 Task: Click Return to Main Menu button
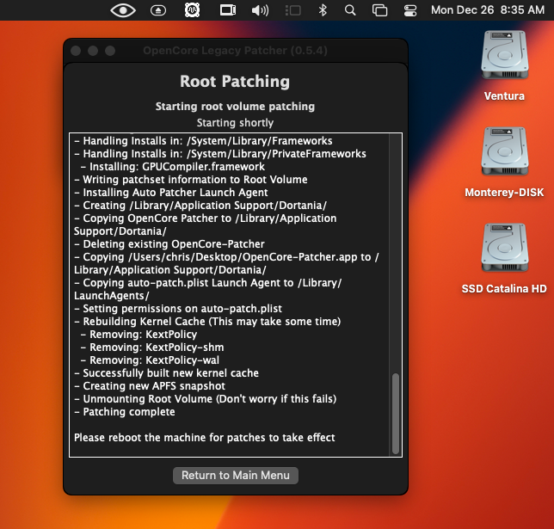pos(236,476)
